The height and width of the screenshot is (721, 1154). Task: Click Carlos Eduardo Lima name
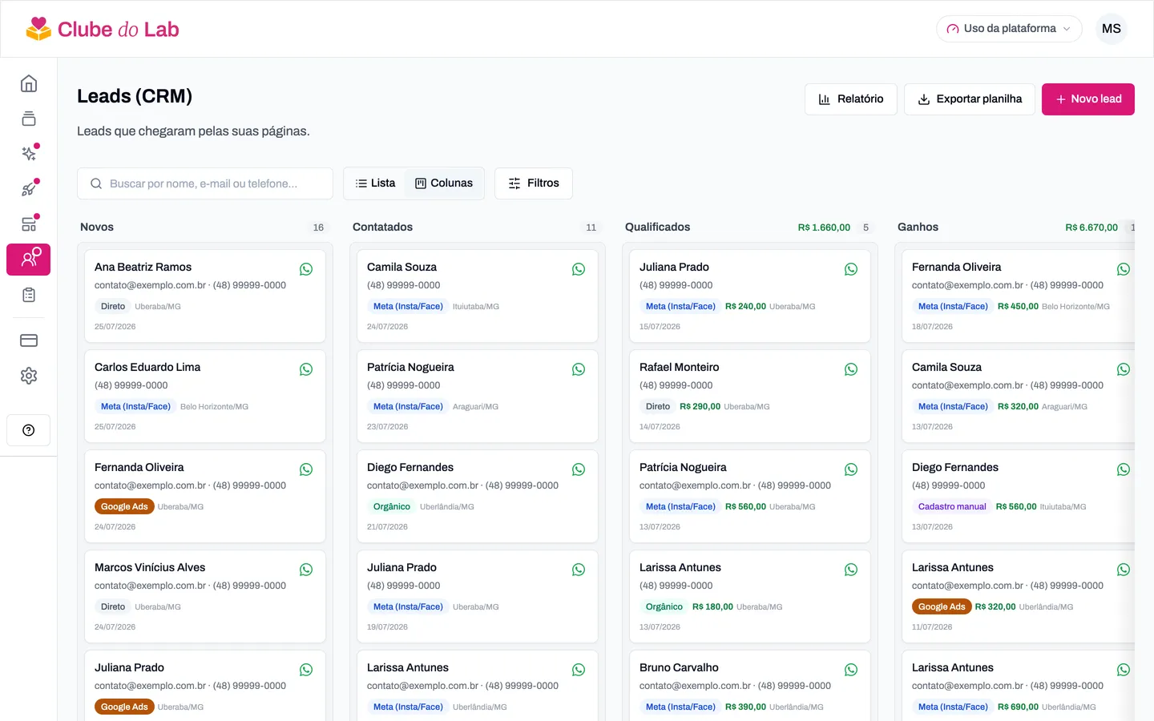147,368
